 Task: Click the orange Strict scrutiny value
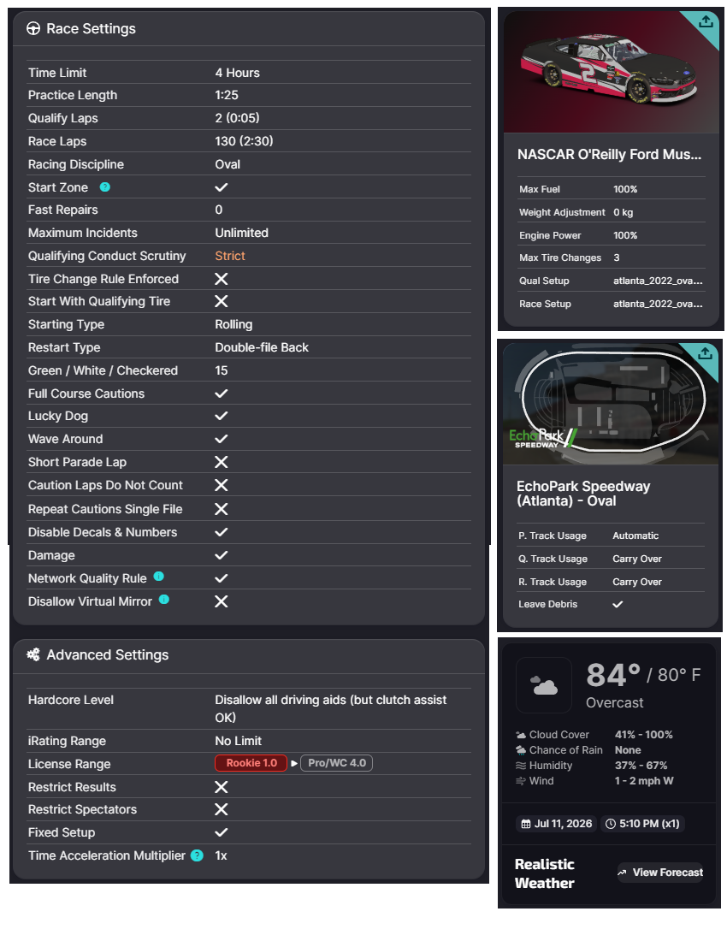pos(230,256)
